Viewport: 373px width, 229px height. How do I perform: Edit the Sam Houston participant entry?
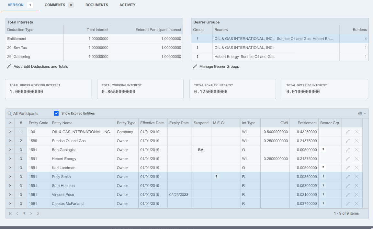click(348, 186)
